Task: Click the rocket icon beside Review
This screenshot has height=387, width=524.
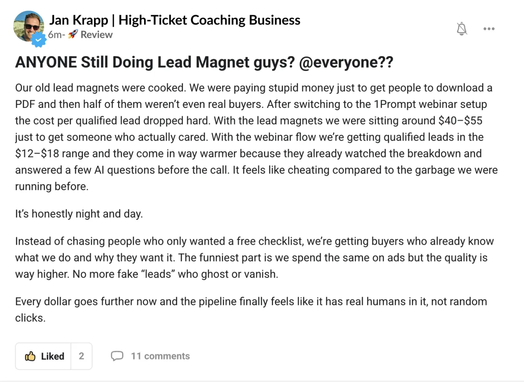Action: click(x=73, y=35)
